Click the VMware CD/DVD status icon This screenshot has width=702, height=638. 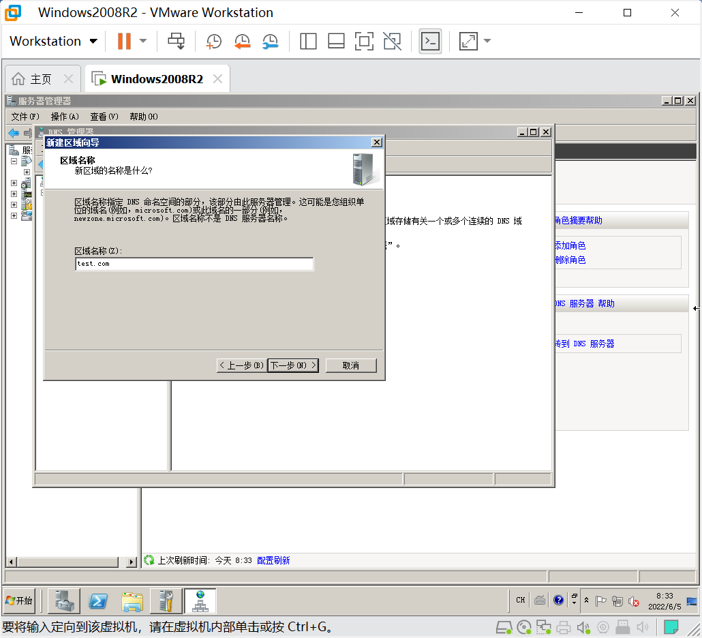tap(524, 627)
